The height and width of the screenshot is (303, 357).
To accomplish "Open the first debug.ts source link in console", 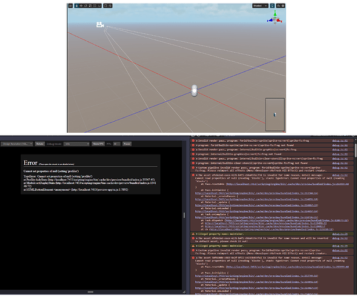I will click(339, 141).
